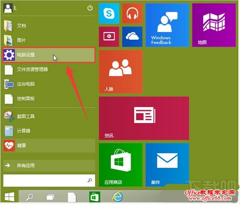Open 电脑设置 PC settings
Viewport: 240px width, 204px height.
pyautogui.click(x=49, y=55)
